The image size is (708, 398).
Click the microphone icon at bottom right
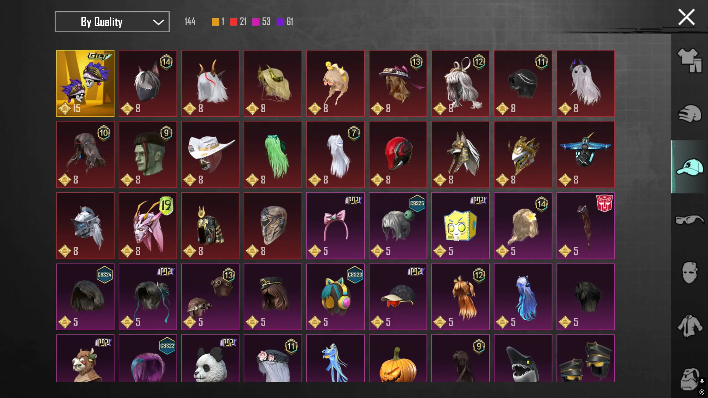click(x=702, y=381)
